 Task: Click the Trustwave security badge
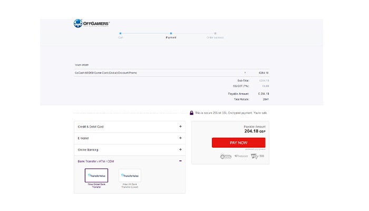point(241,156)
